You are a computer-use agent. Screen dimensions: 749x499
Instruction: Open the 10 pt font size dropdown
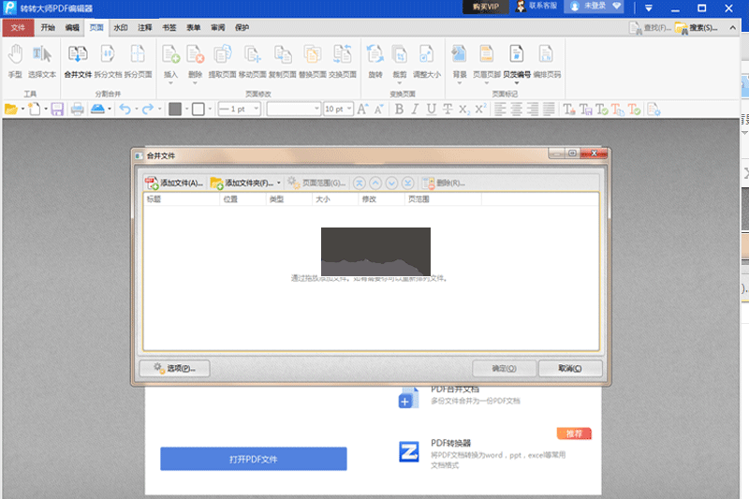pos(349,109)
